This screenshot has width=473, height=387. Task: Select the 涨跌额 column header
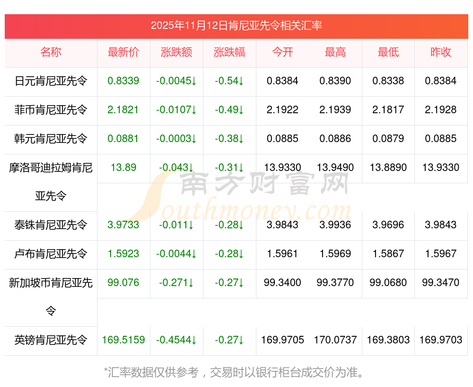[x=176, y=52]
